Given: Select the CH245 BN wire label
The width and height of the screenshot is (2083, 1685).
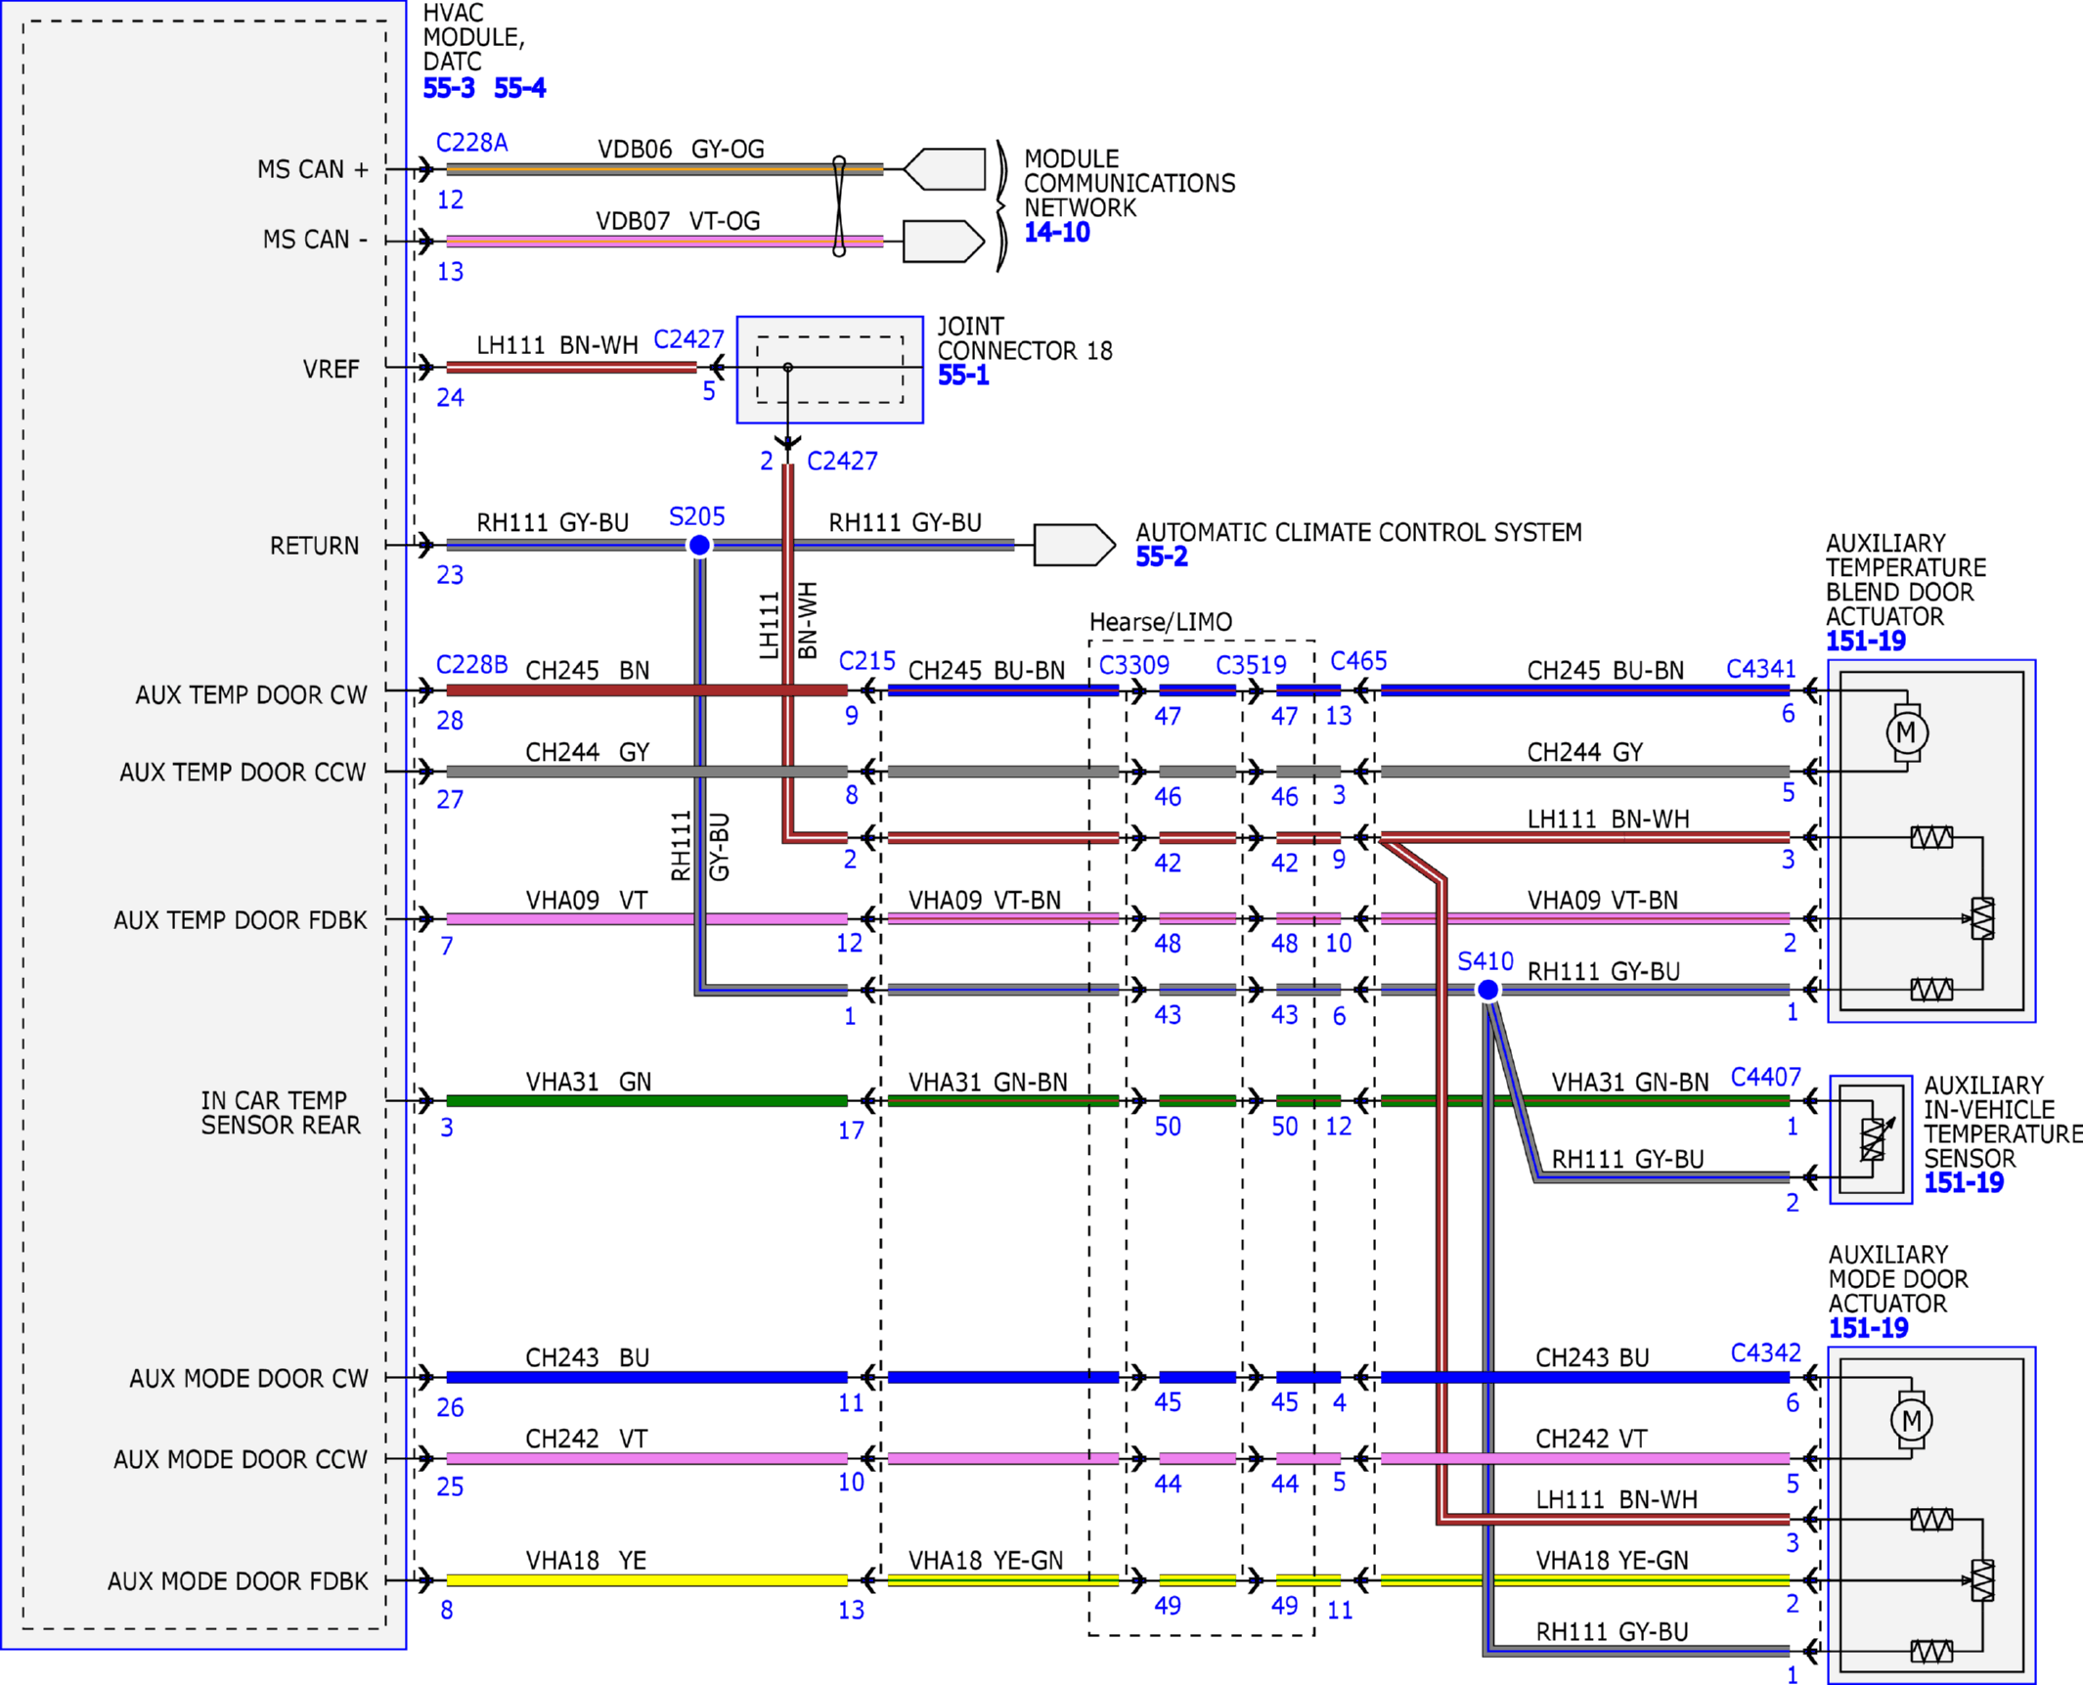Looking at the screenshot, I should tap(587, 670).
